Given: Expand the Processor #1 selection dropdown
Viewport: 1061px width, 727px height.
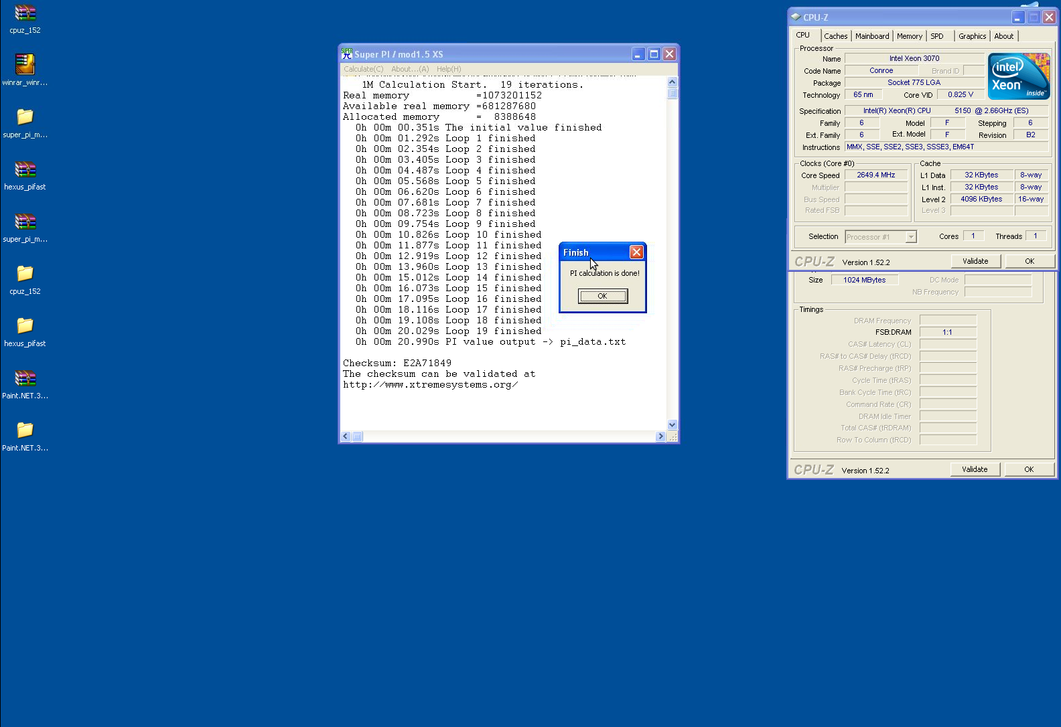Looking at the screenshot, I should [911, 237].
